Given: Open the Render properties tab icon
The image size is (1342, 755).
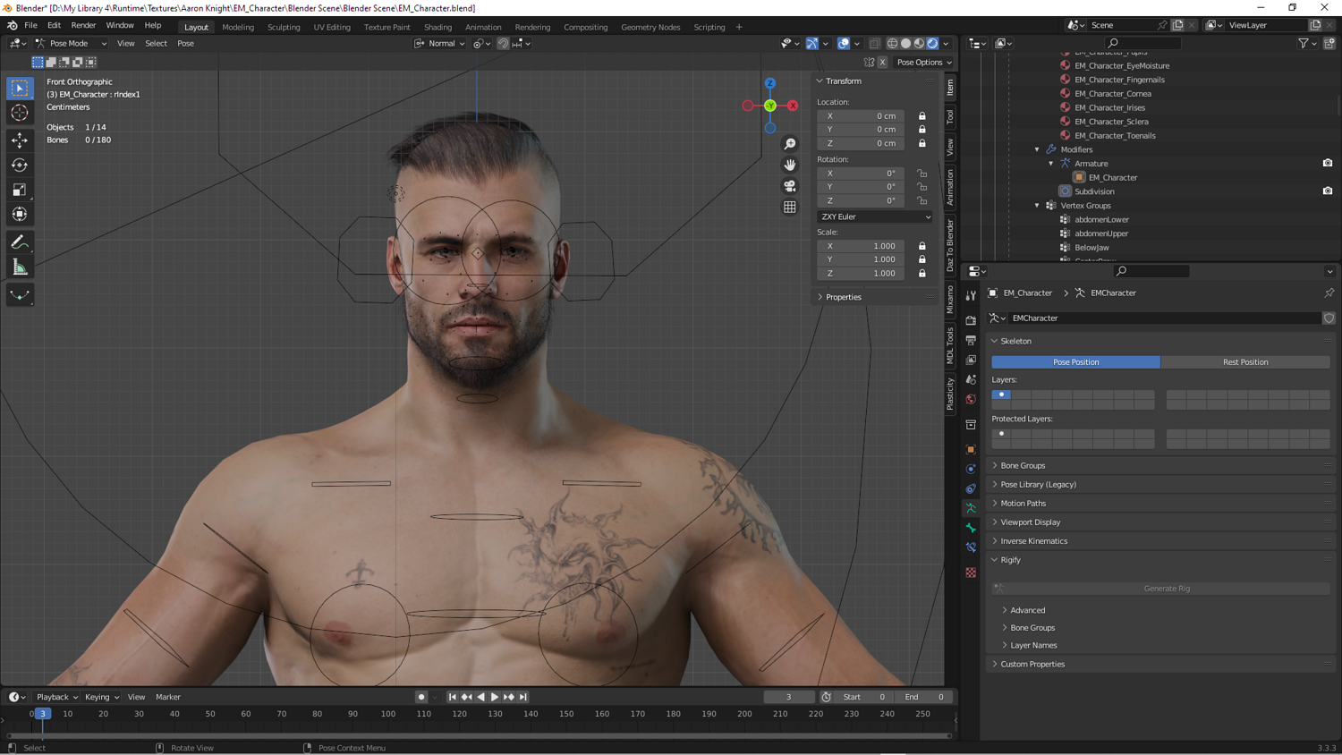Looking at the screenshot, I should click(x=971, y=320).
